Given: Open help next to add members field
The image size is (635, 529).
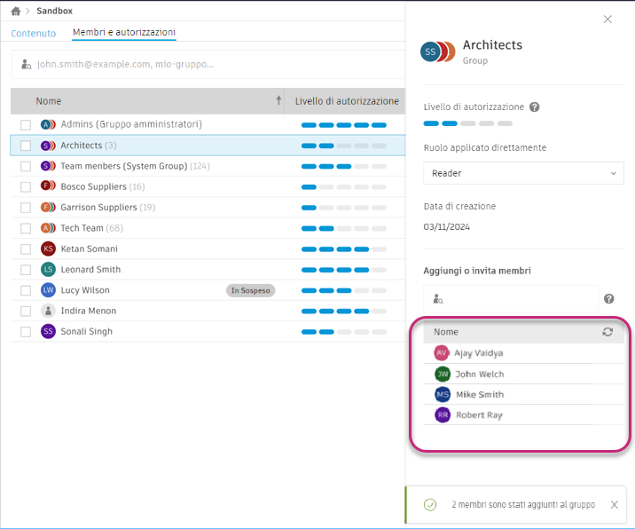Looking at the screenshot, I should (608, 299).
